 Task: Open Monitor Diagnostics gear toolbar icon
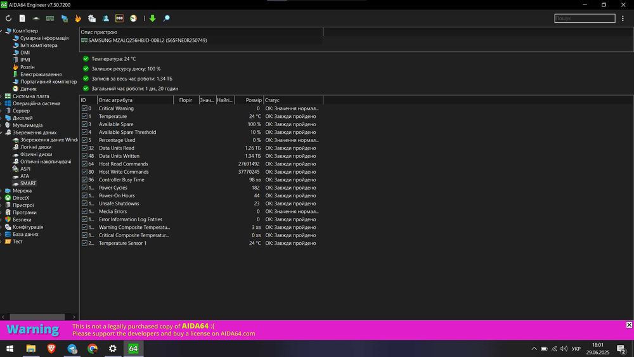coord(92,18)
